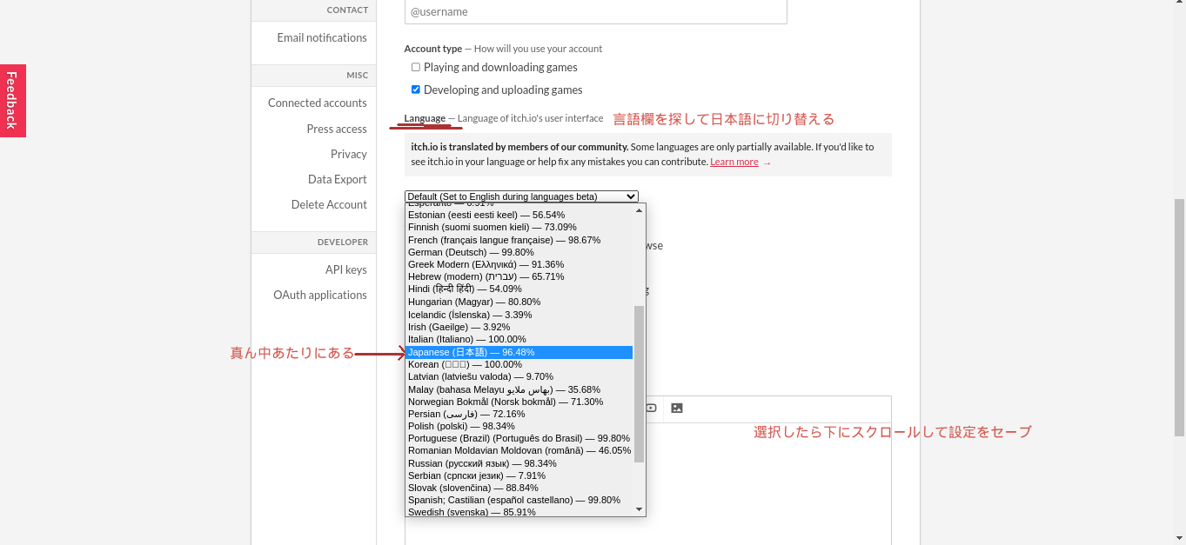Click the language list scroll-up arrow
This screenshot has width=1186, height=545.
[640, 210]
